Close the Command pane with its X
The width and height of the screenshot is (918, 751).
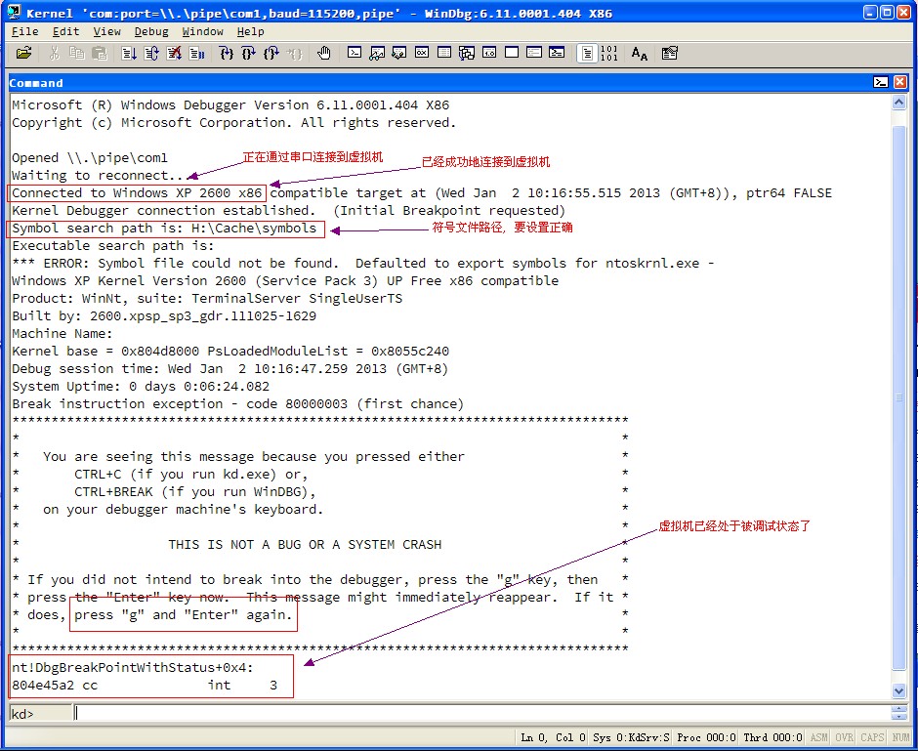(x=900, y=82)
